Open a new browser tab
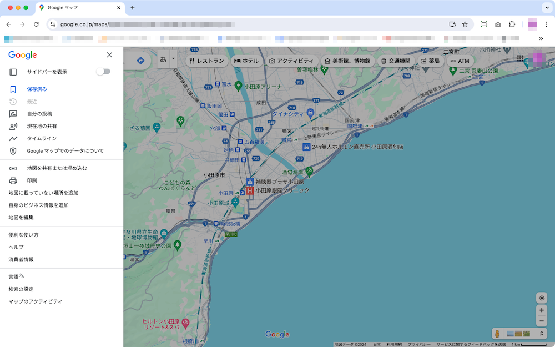The height and width of the screenshot is (347, 555). (x=133, y=7)
